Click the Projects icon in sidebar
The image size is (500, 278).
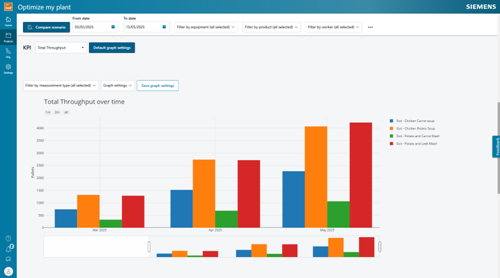point(8,37)
